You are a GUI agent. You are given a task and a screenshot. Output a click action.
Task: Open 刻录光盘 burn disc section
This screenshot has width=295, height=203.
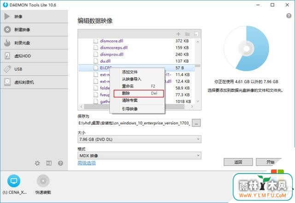(34, 43)
